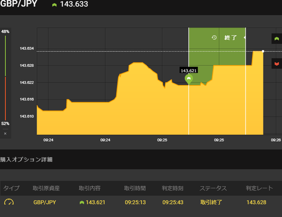Click the clock history icon beside 終了

point(214,38)
